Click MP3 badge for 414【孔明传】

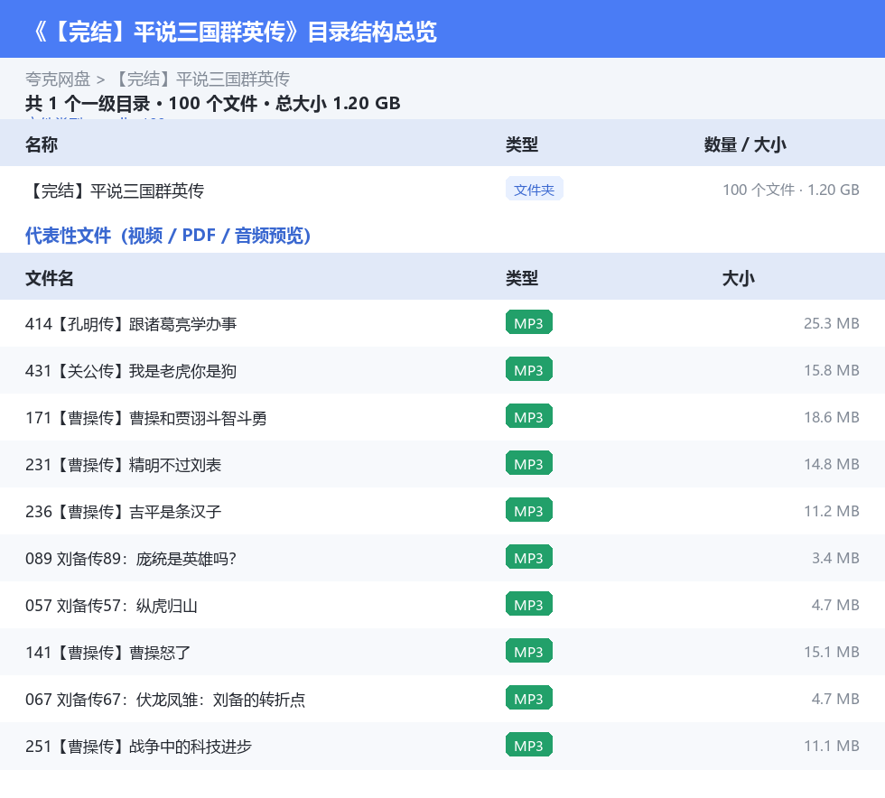point(529,323)
